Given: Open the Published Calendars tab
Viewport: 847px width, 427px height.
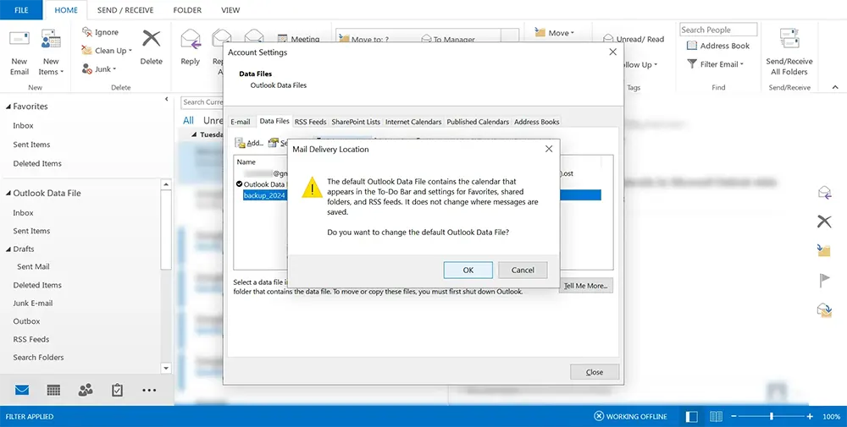Looking at the screenshot, I should pyautogui.click(x=478, y=122).
